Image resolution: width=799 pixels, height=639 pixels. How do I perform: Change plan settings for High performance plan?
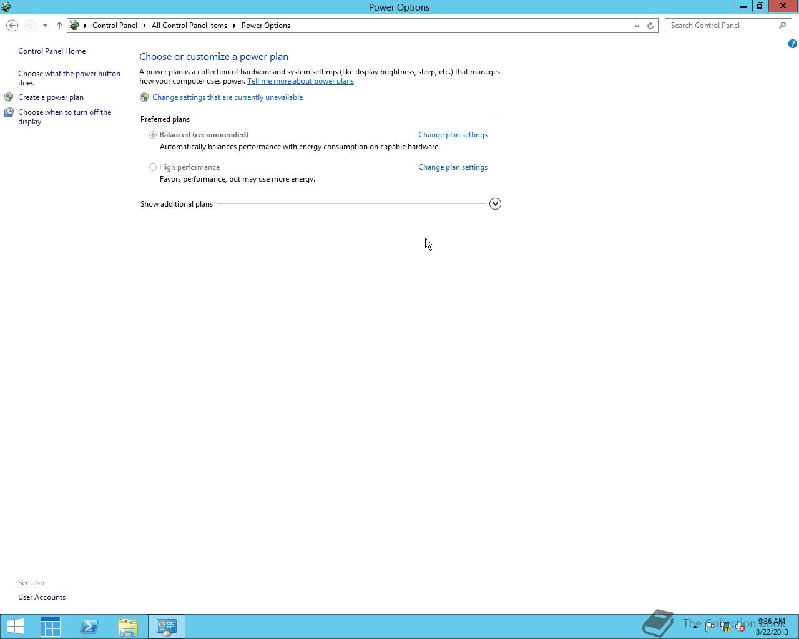453,167
